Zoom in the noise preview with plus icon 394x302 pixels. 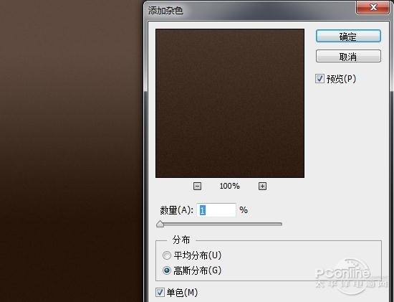tap(262, 187)
